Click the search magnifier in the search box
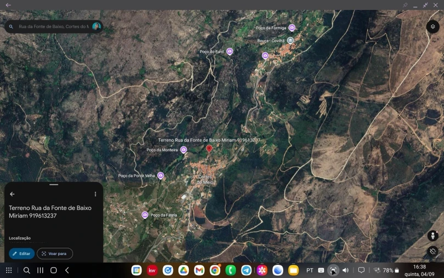The height and width of the screenshot is (278, 444). coord(11,26)
